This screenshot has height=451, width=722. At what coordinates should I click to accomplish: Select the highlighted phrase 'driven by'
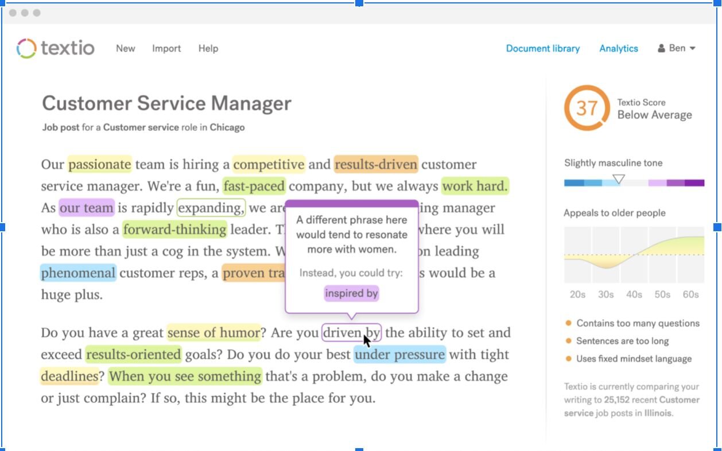(351, 333)
